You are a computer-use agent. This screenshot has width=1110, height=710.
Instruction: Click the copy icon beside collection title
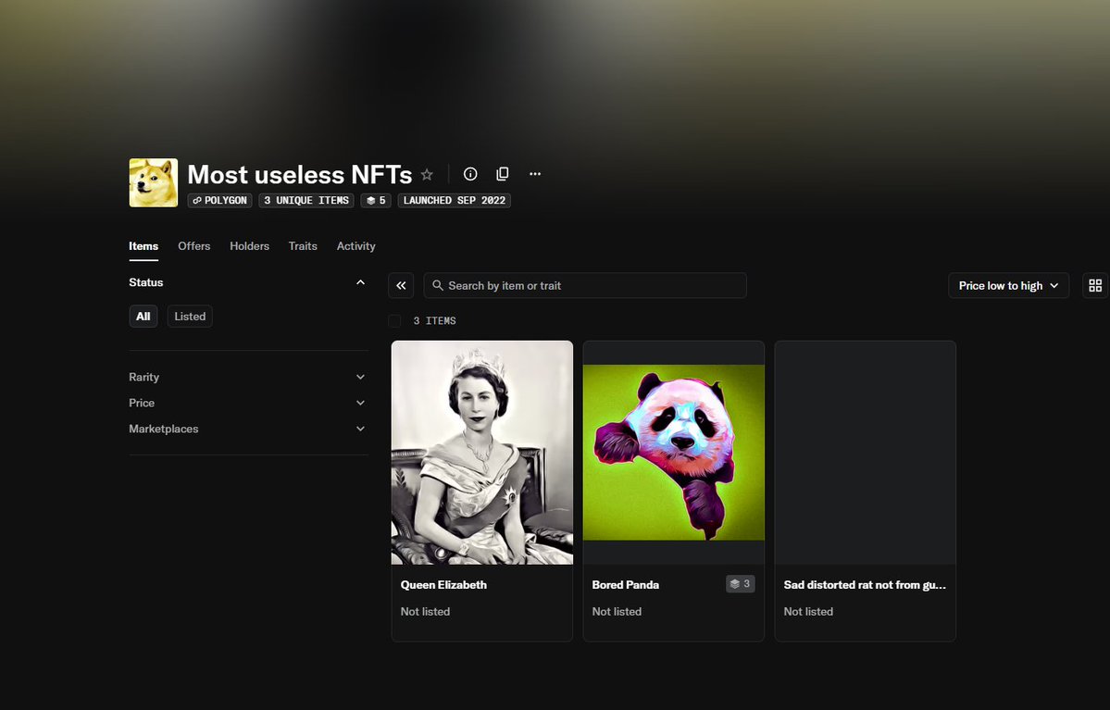coord(503,174)
